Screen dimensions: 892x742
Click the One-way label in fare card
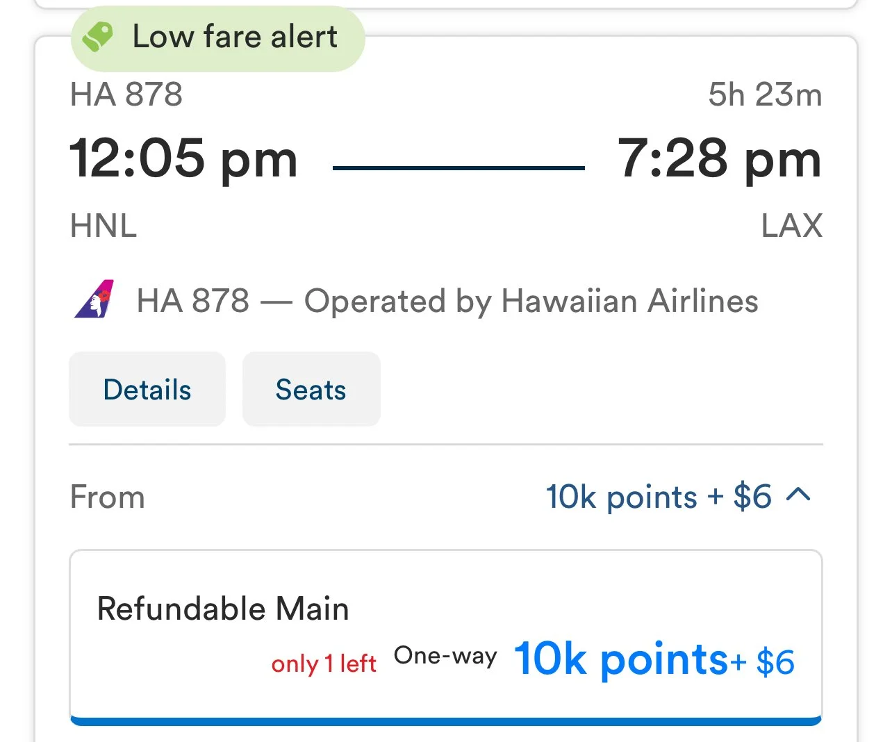tap(445, 655)
